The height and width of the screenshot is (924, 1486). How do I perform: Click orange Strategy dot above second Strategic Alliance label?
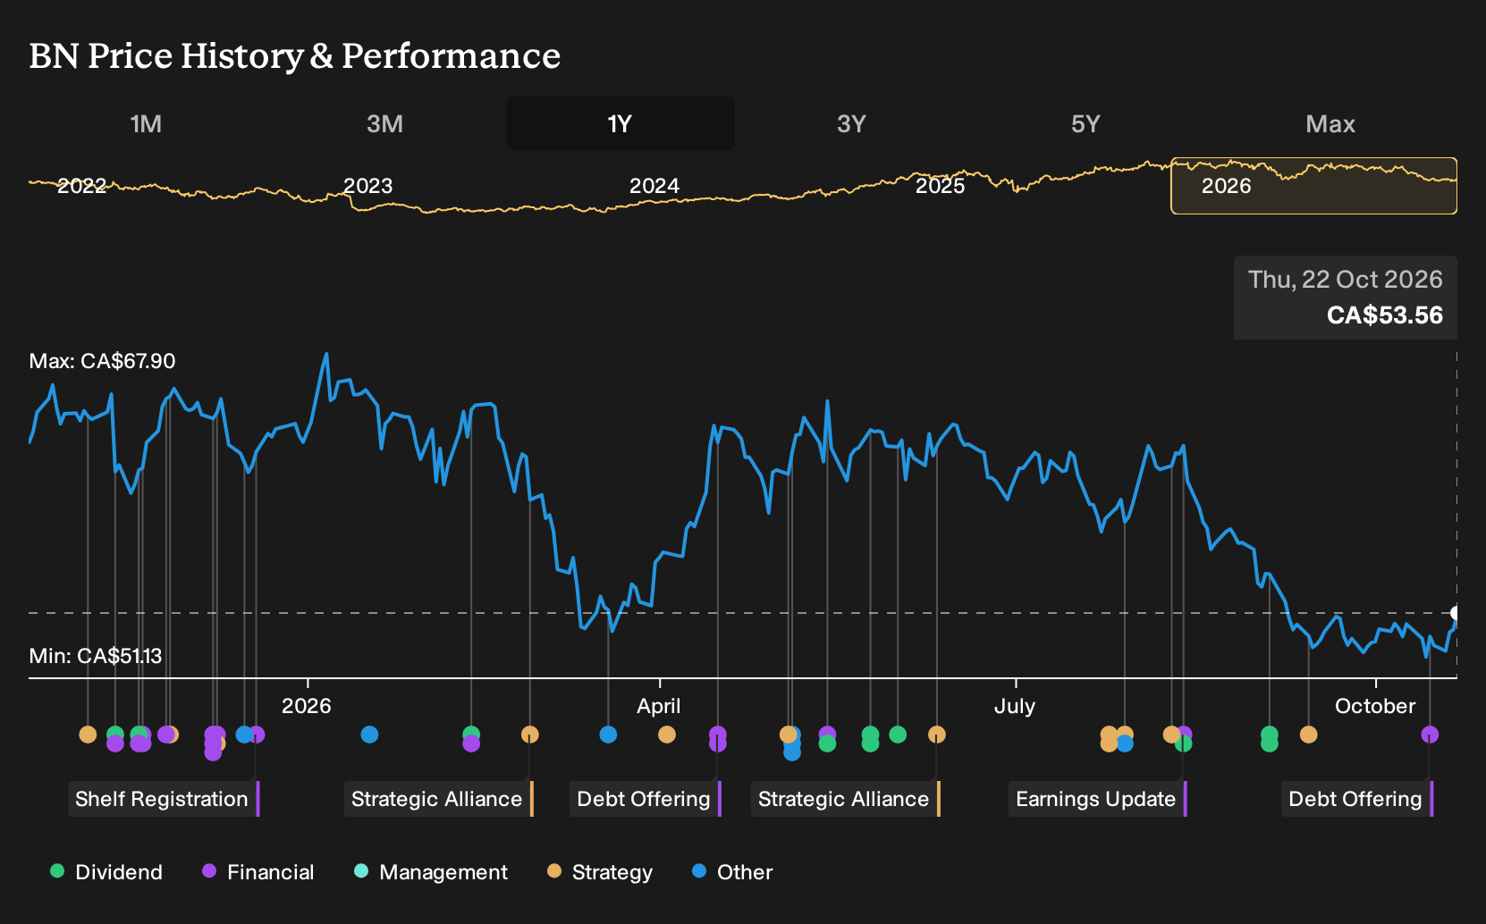coord(937,735)
